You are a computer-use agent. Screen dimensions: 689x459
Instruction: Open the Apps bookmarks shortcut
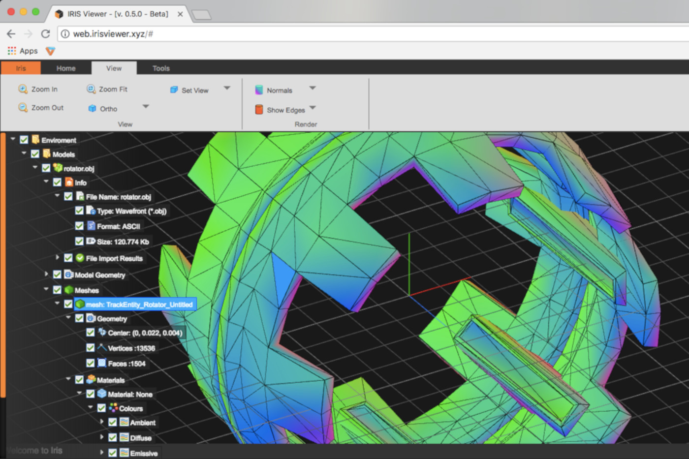(x=23, y=51)
